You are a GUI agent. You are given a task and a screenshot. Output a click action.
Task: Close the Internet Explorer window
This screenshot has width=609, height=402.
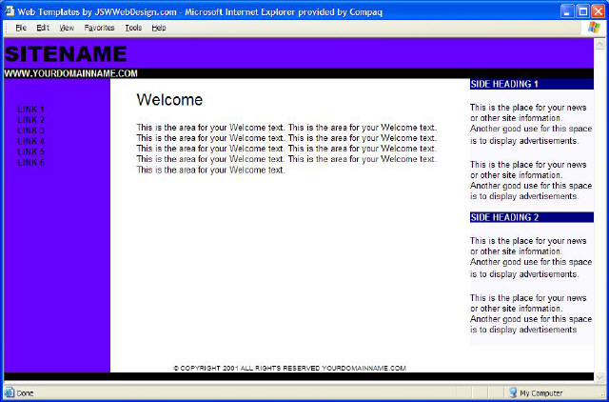tap(598, 11)
